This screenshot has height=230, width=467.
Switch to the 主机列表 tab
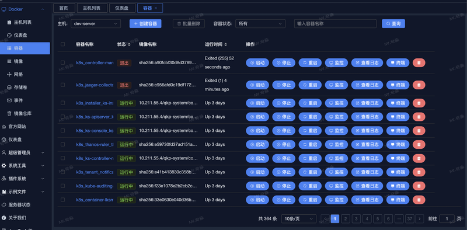(92, 8)
